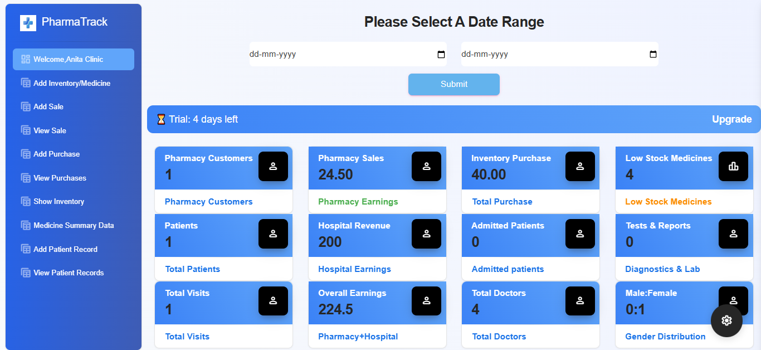
Task: Select Add Inventory/Medicine in the sidebar
Action: tap(72, 83)
